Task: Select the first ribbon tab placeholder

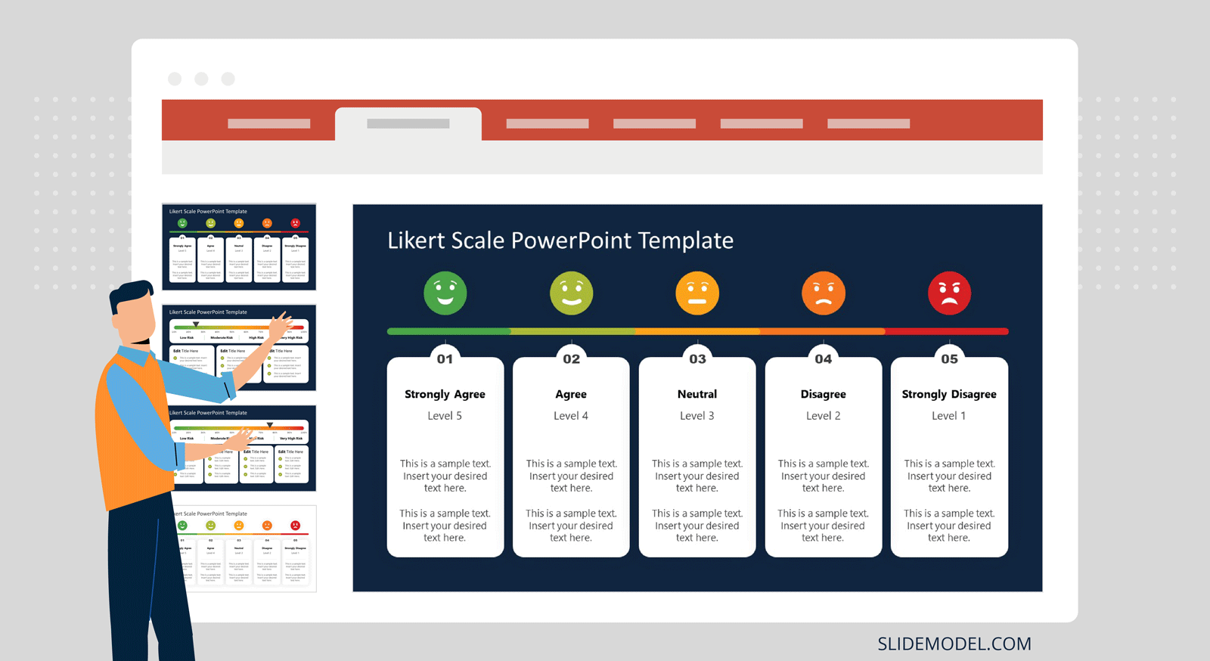Action: tap(269, 123)
